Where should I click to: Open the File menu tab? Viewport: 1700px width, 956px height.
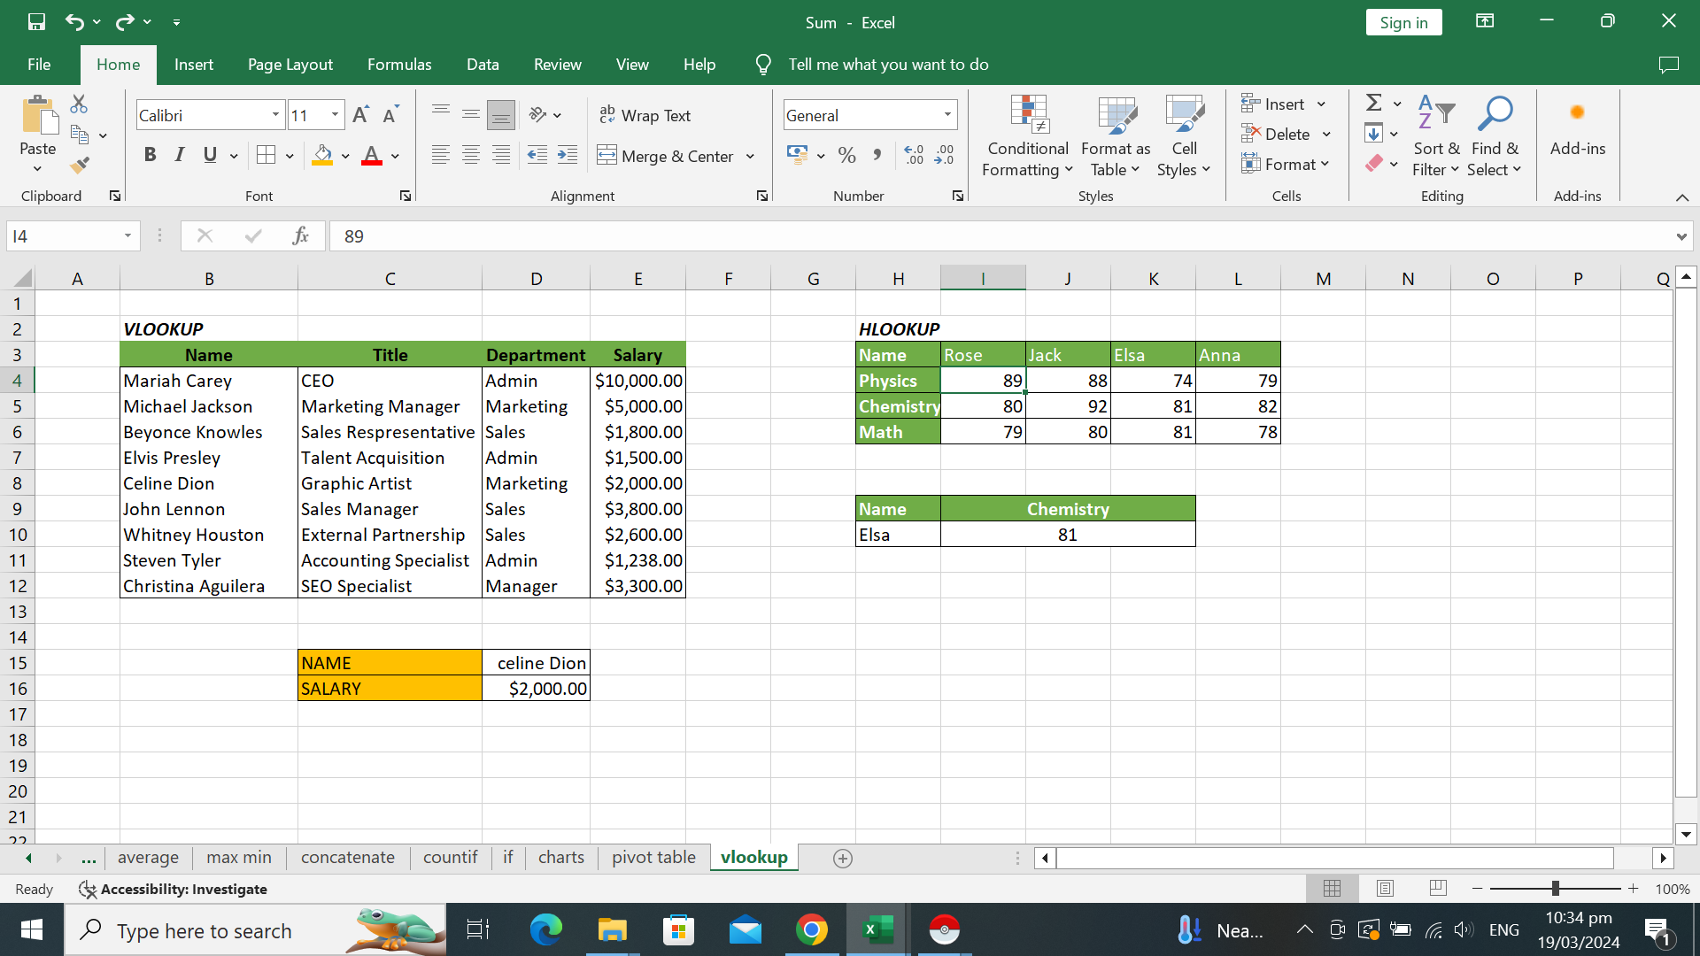(39, 65)
